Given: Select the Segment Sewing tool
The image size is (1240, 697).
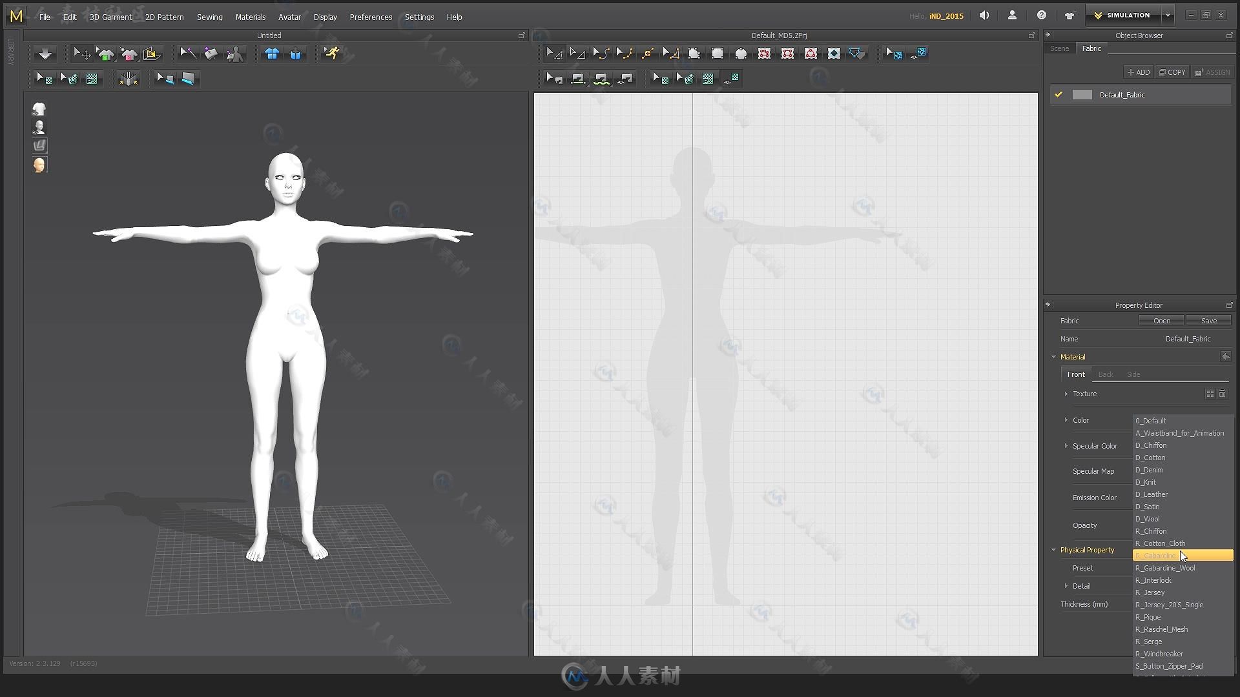Looking at the screenshot, I should 577,79.
